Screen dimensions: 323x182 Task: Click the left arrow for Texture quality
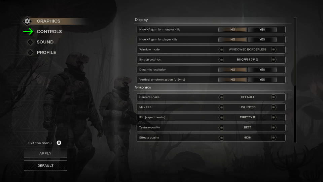tap(221, 127)
